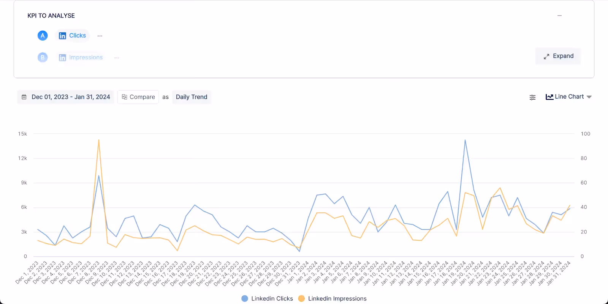Click the blue Linkedin Clicks legend dot

tap(244, 298)
